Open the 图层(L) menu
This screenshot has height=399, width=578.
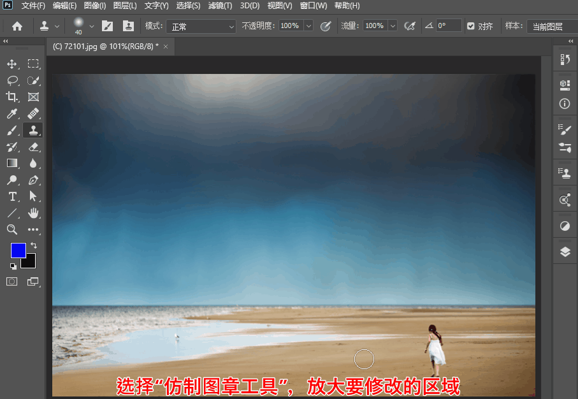pyautogui.click(x=125, y=6)
